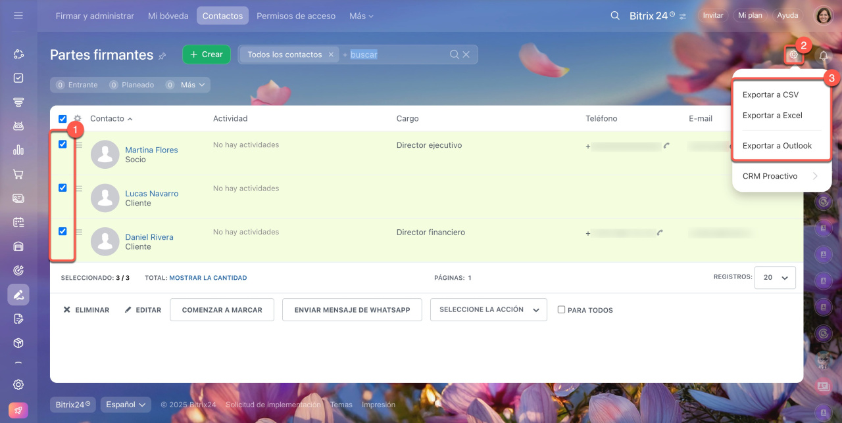Click the search magnifier in top bar
Viewport: 842px width, 423px height.
point(615,15)
